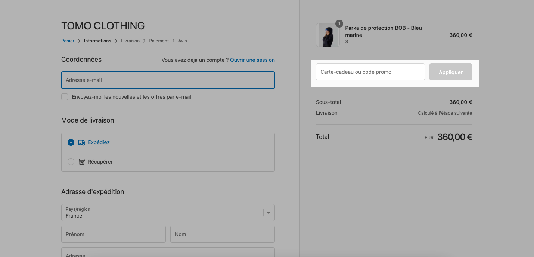Go to Panier breadcrumb link

coord(68,41)
